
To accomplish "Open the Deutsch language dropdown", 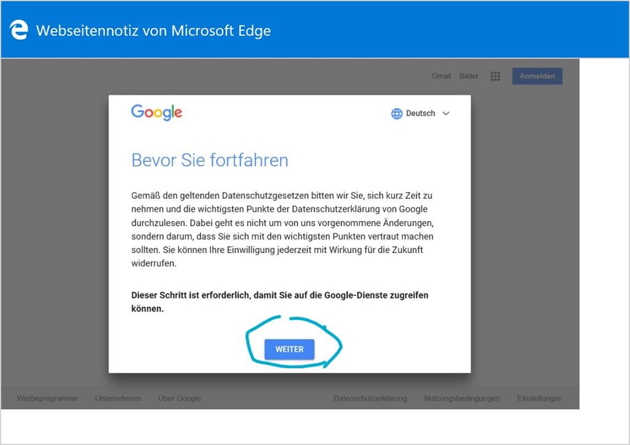I will pyautogui.click(x=420, y=113).
